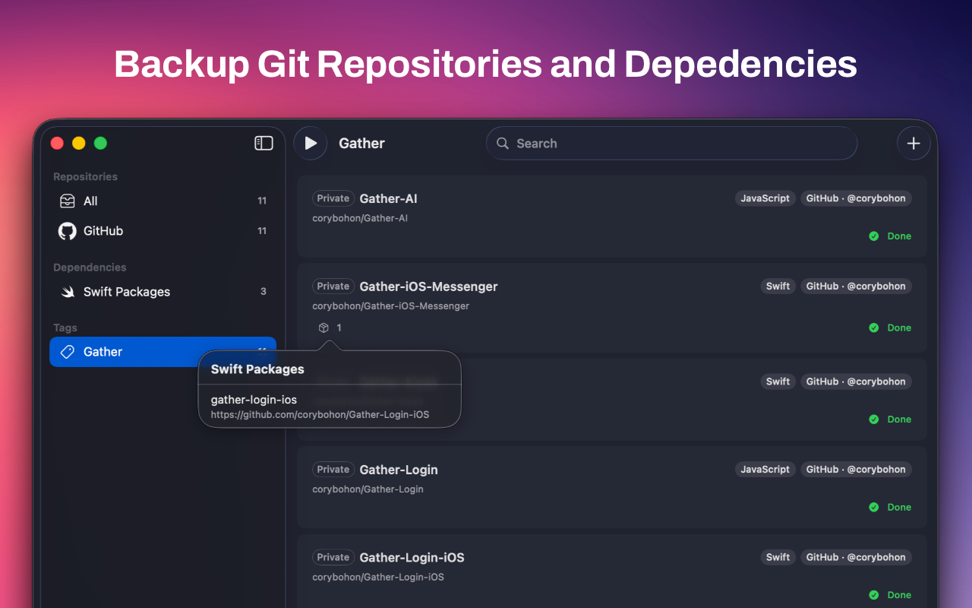This screenshot has width=972, height=608.
Task: Click the Private badge on Gather-Login
Action: [333, 470]
